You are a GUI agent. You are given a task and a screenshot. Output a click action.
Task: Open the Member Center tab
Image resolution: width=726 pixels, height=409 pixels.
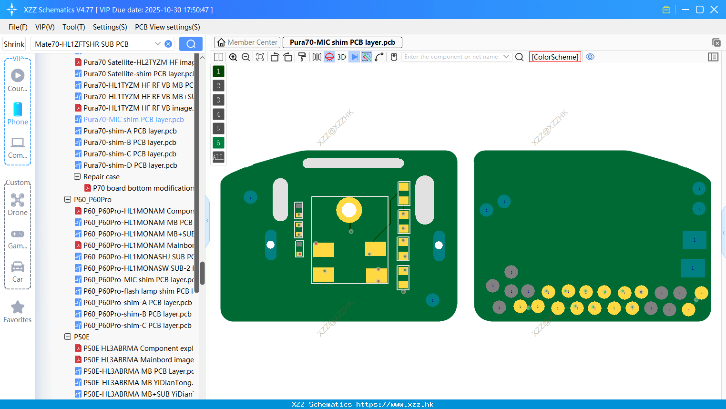click(x=247, y=42)
